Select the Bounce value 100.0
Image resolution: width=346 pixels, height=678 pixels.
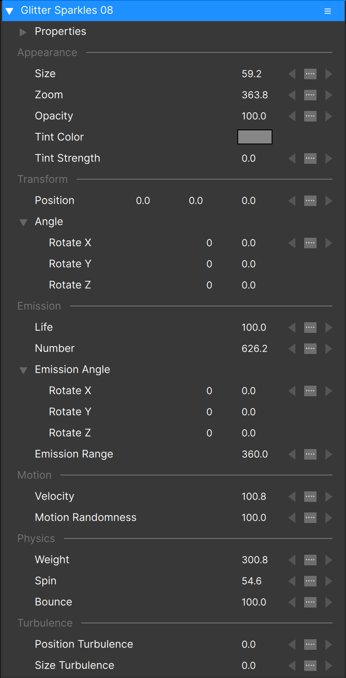pos(254,602)
